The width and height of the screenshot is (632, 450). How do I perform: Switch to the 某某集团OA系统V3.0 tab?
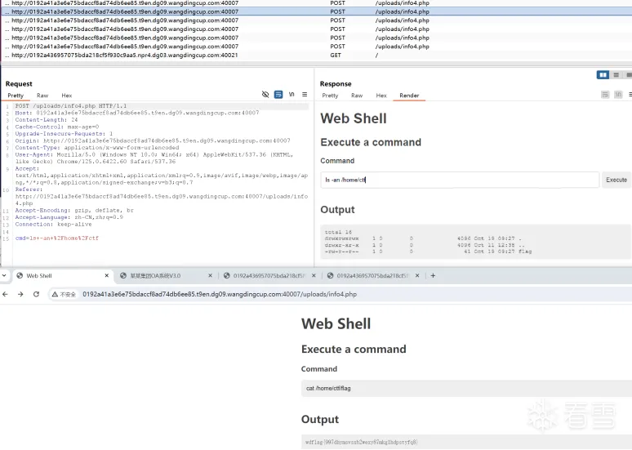point(166,276)
